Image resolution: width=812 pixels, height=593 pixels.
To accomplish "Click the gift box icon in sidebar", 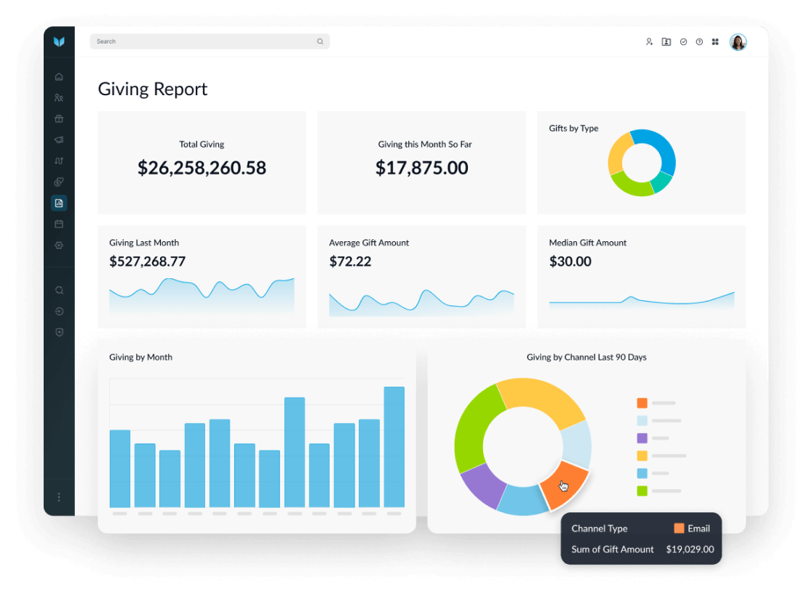I will tap(59, 119).
